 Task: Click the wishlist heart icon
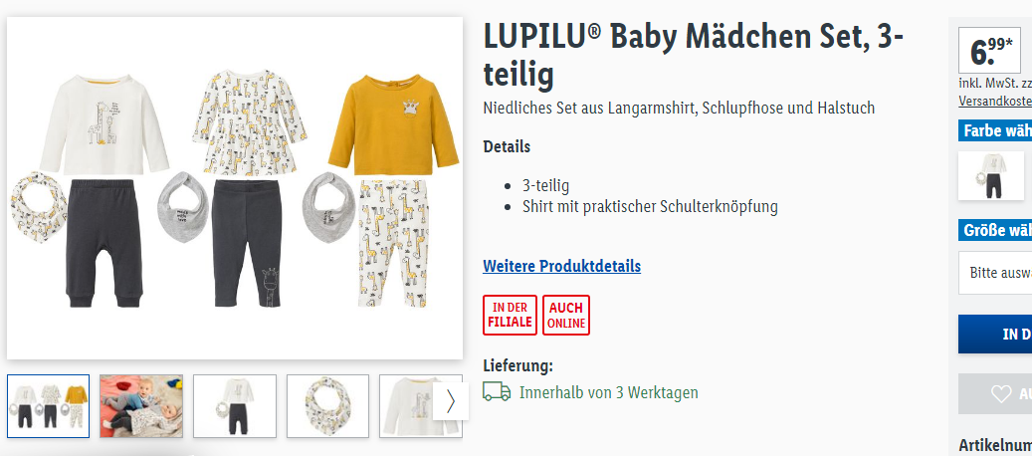coord(1001,394)
